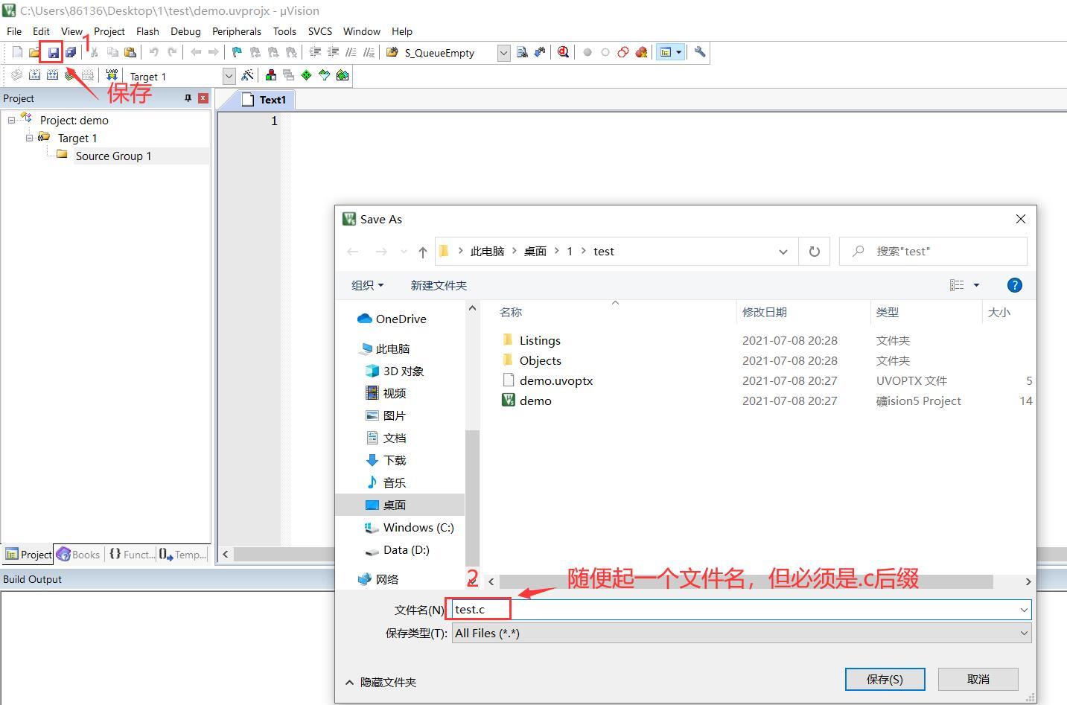
Task: Select the Listings folder
Action: pos(540,340)
